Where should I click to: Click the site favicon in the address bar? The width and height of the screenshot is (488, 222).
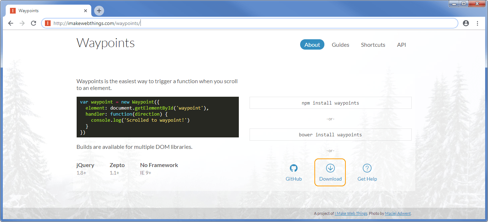[48, 23]
